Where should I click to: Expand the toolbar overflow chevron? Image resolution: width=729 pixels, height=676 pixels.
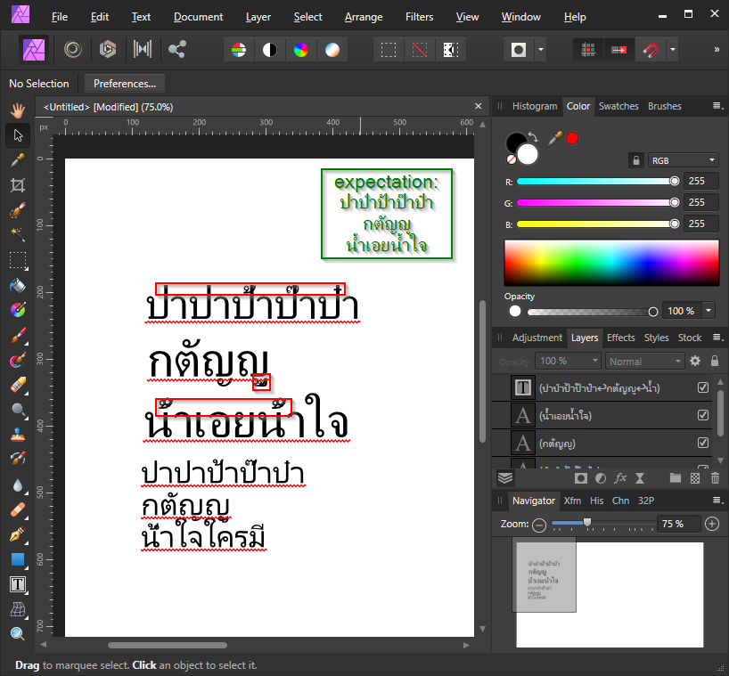(717, 50)
